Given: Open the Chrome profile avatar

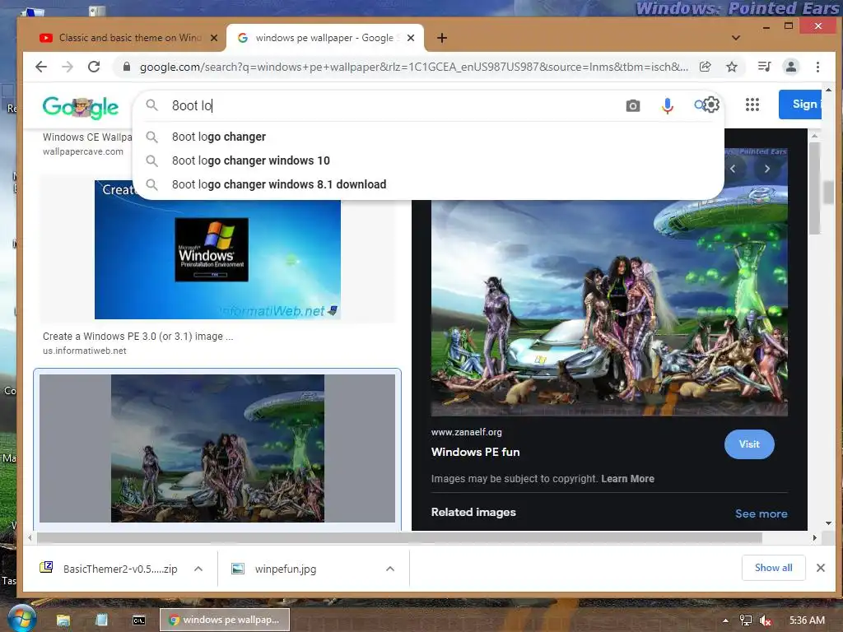Looking at the screenshot, I should (x=791, y=67).
